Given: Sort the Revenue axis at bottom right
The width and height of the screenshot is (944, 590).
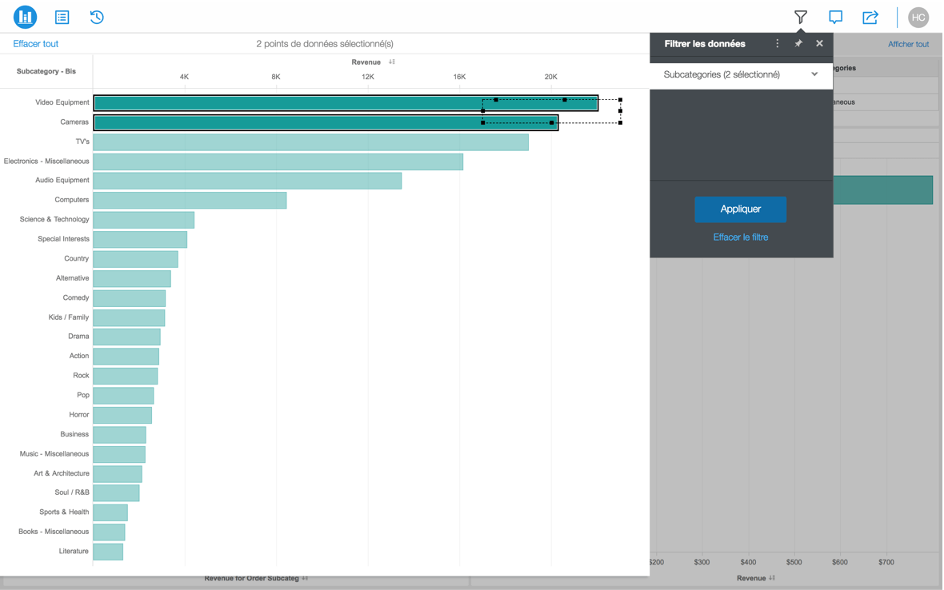Looking at the screenshot, I should pos(772,578).
